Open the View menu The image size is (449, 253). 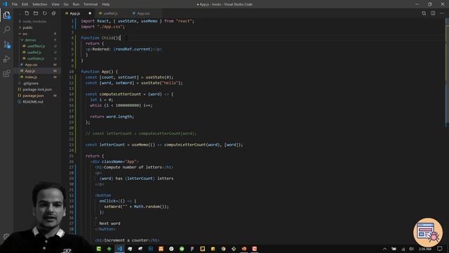point(55,4)
